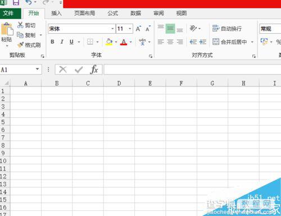Switch to the 数据 (Data) tab
Image resolution: width=281 pixels, height=216 pixels.
point(135,13)
